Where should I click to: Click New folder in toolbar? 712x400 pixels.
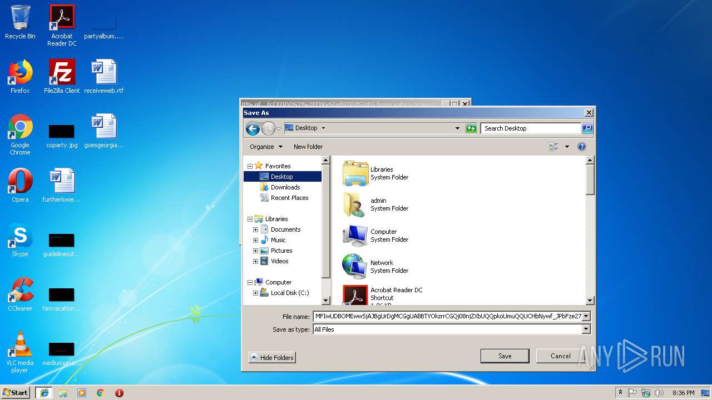pyautogui.click(x=308, y=147)
